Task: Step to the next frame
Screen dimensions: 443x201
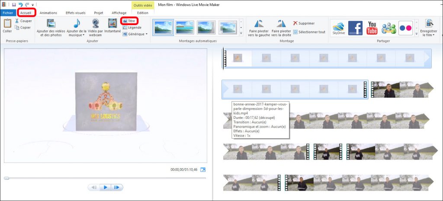Action: [x=116, y=187]
